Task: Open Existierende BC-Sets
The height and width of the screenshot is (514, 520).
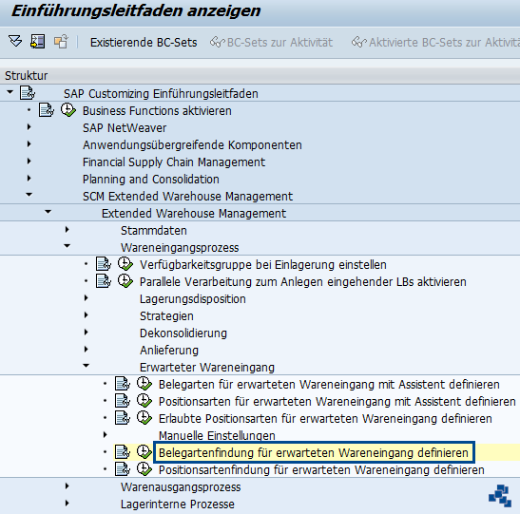Action: pos(144,43)
